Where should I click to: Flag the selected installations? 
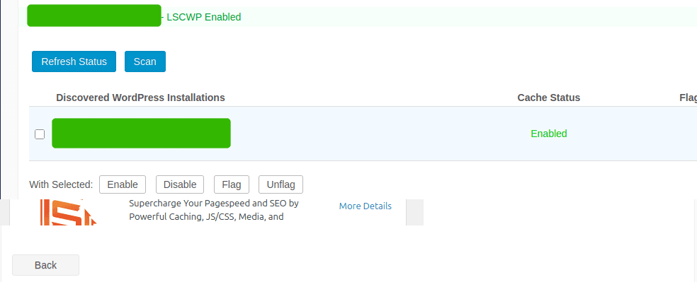pos(231,184)
